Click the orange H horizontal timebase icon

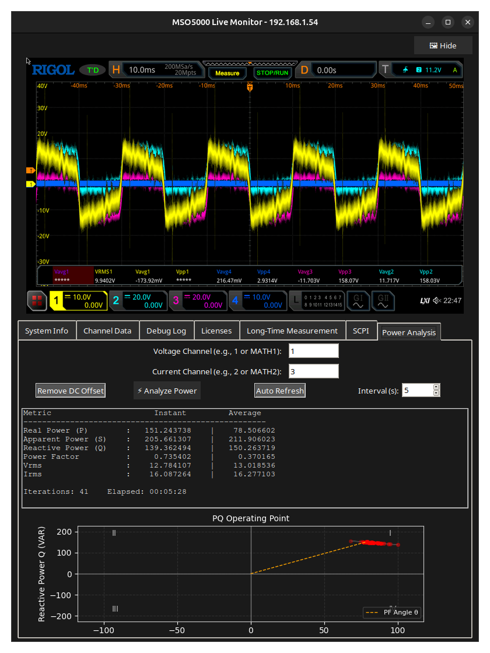point(116,70)
